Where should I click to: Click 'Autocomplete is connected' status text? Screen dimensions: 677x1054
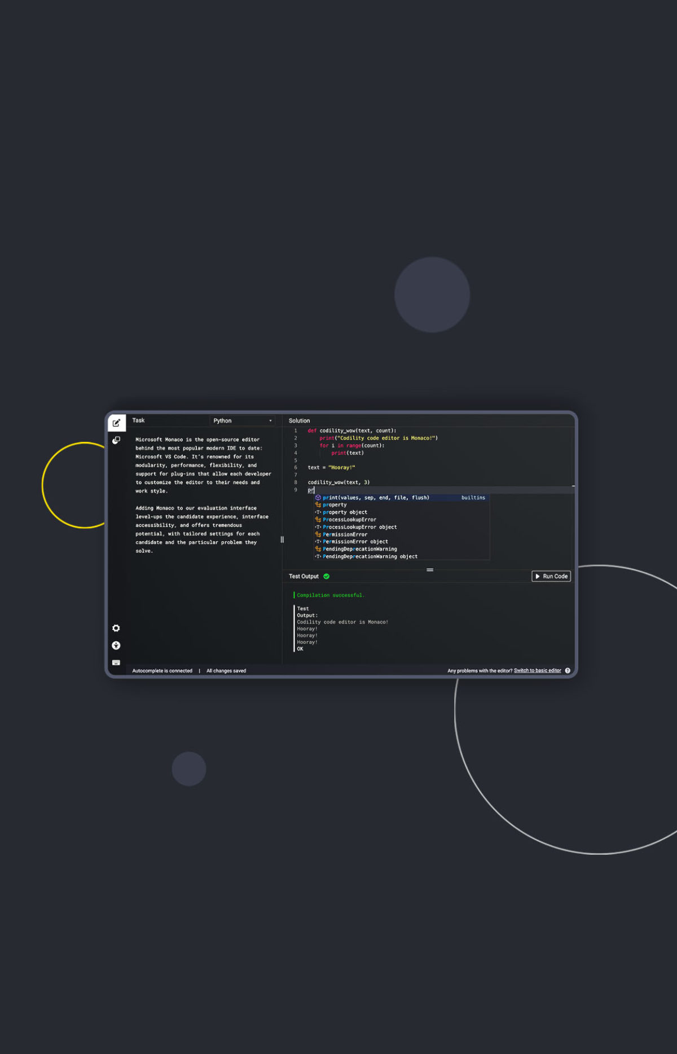pyautogui.click(x=162, y=671)
